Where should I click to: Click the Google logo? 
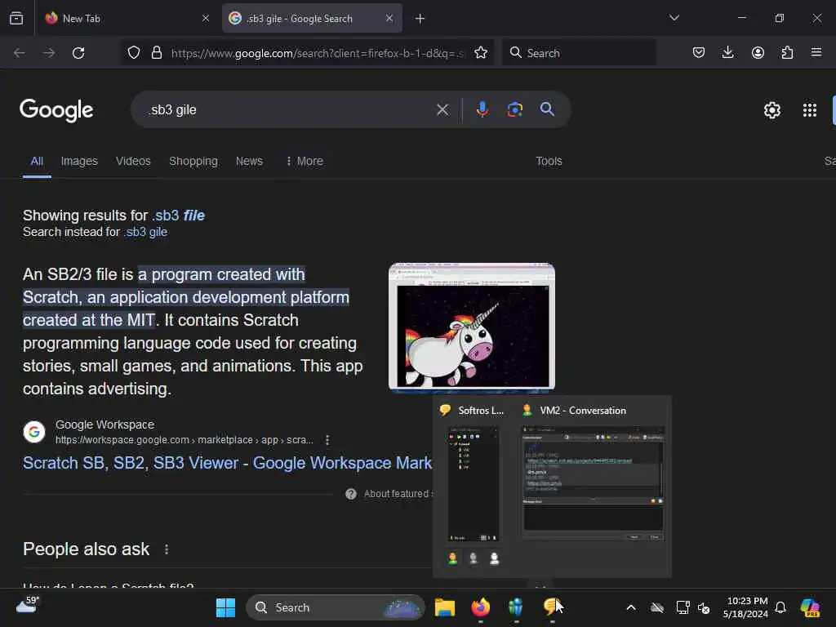pos(56,110)
